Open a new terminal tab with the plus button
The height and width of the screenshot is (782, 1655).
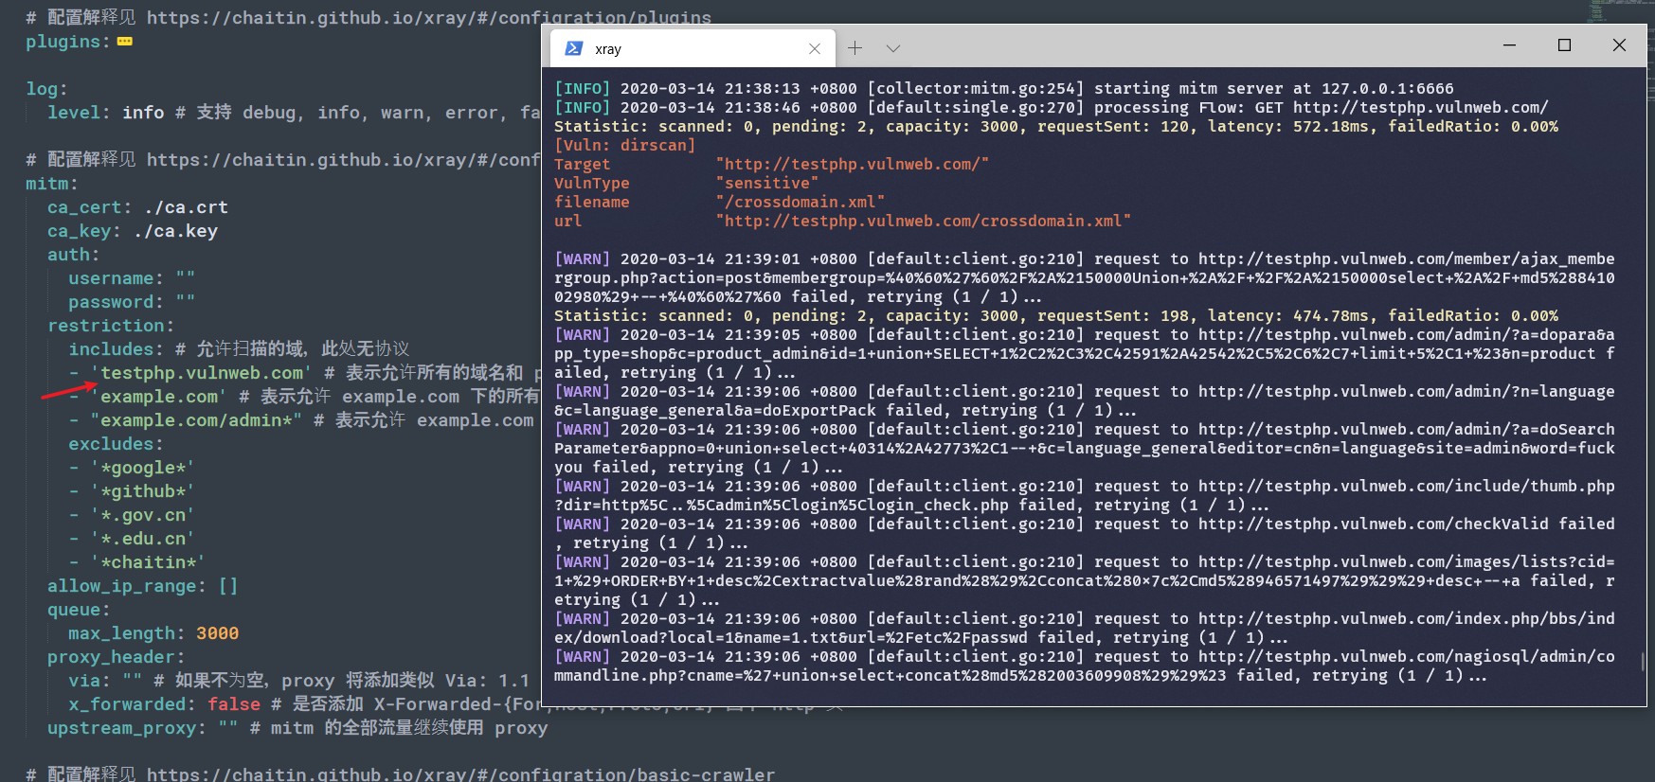pos(854,48)
